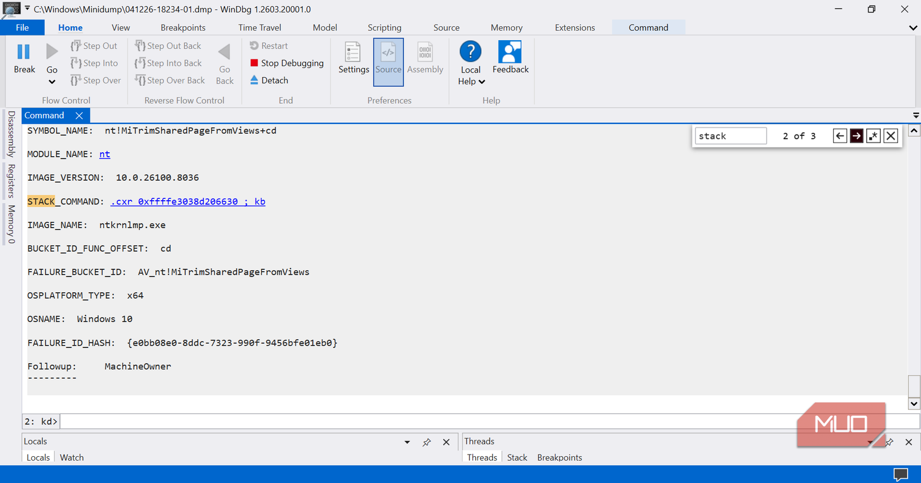Select the Threads tab

[482, 457]
